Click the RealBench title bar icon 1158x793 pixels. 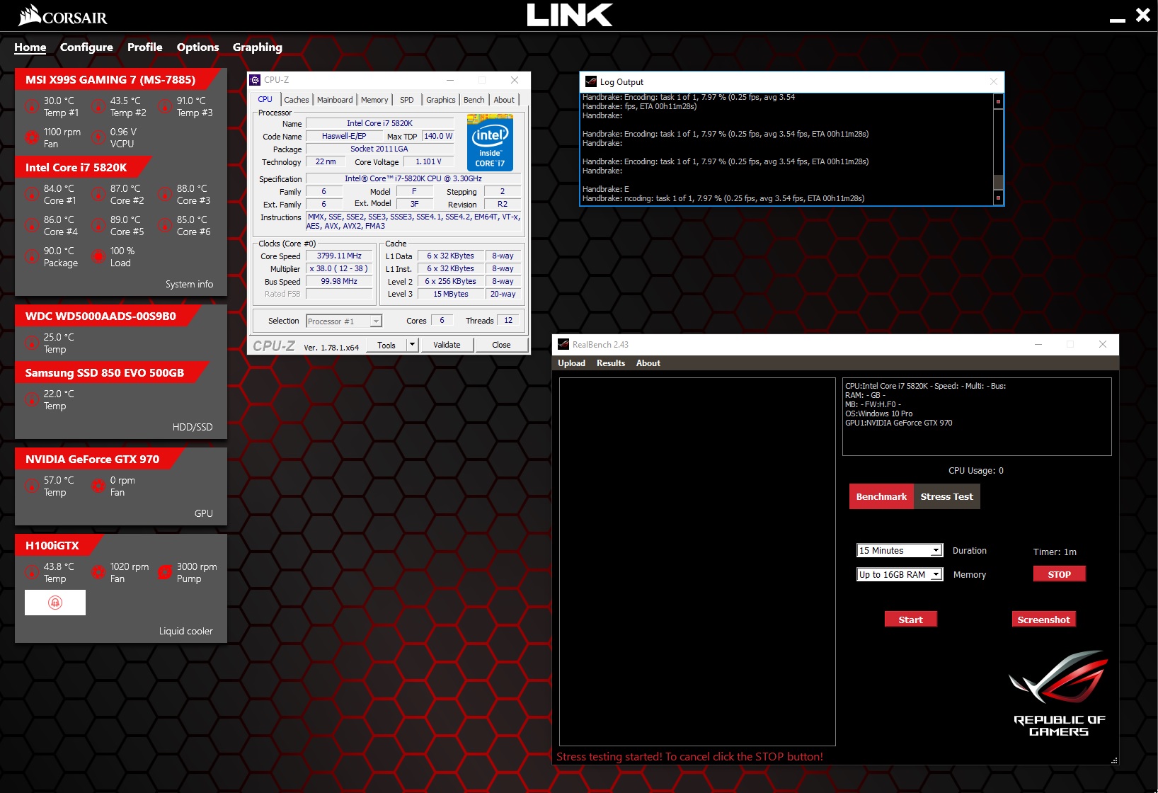[563, 344]
